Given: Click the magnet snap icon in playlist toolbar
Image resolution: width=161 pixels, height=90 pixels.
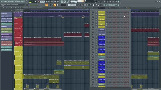Looking at the screenshot, I should pyautogui.click(x=4, y=8).
